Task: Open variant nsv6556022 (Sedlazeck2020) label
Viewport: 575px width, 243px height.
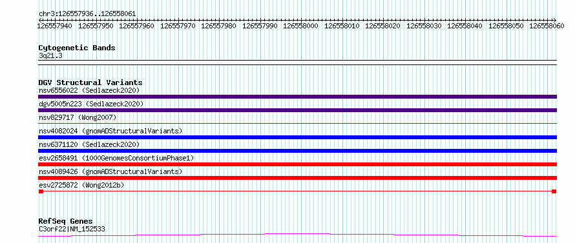Action: pos(89,90)
